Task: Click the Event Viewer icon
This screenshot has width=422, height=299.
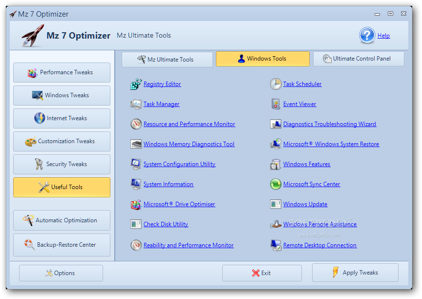Action: click(x=275, y=104)
